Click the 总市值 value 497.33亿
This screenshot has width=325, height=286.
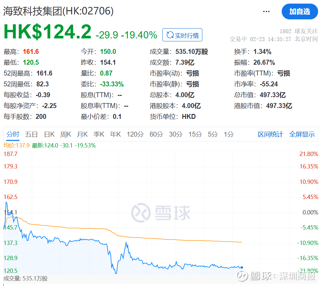273,95
